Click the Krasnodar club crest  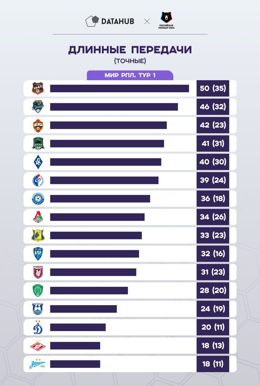point(38,144)
